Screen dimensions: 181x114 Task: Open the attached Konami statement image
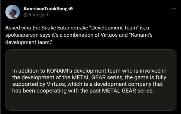[91, 80]
